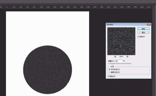Click inside the noise preview thumbnail
This screenshot has height=96, width=156.
[121, 41]
